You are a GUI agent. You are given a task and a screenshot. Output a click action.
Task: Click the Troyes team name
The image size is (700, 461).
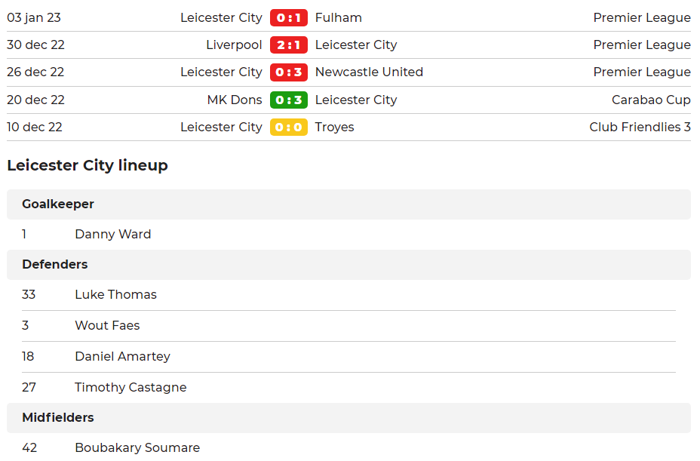tap(334, 127)
